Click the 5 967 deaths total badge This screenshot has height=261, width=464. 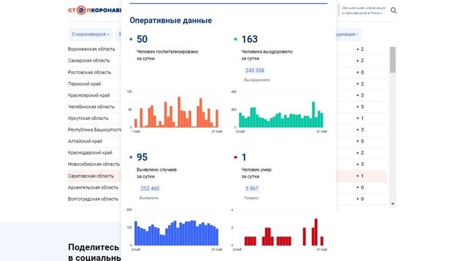coord(251,189)
